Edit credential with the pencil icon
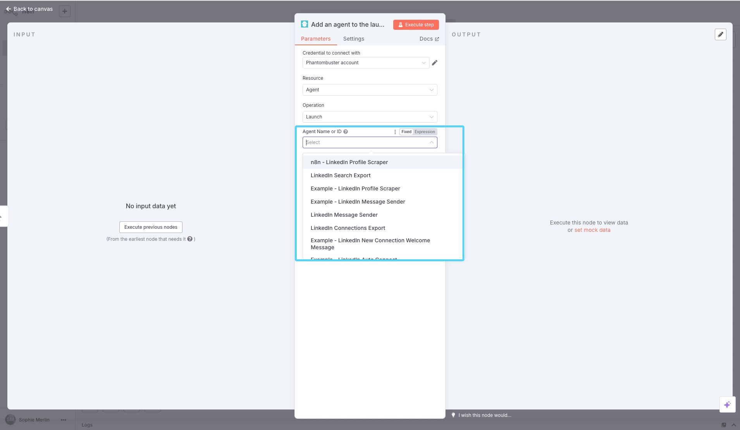The width and height of the screenshot is (740, 430). click(x=435, y=63)
